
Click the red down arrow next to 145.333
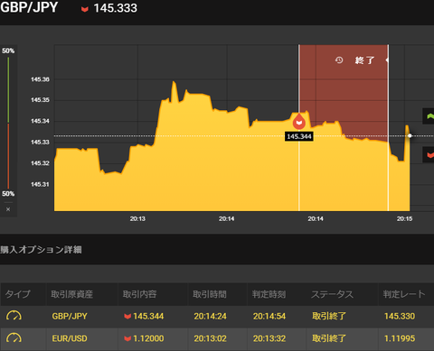85,9
